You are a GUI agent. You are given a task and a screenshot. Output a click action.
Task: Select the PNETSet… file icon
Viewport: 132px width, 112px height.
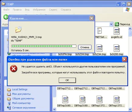[x=99, y=31]
